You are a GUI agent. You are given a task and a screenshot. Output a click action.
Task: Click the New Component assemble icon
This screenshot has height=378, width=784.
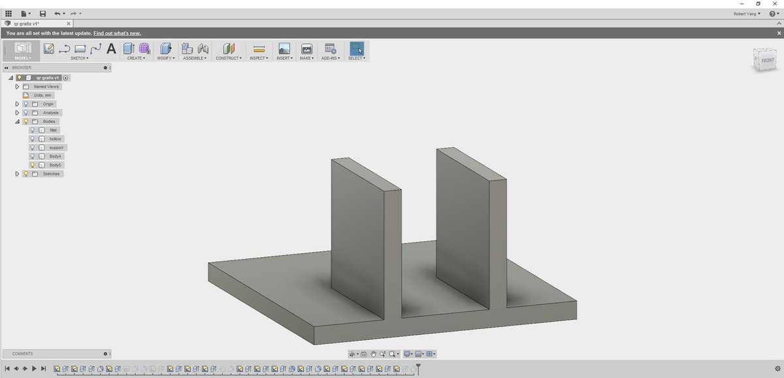coord(187,48)
